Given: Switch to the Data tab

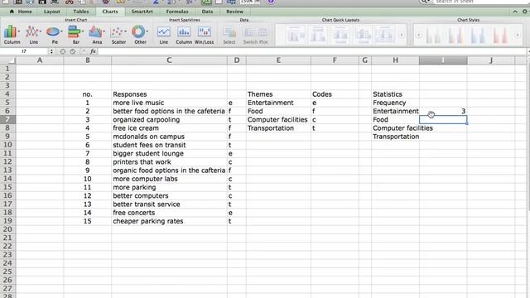Looking at the screenshot, I should pos(207,11).
